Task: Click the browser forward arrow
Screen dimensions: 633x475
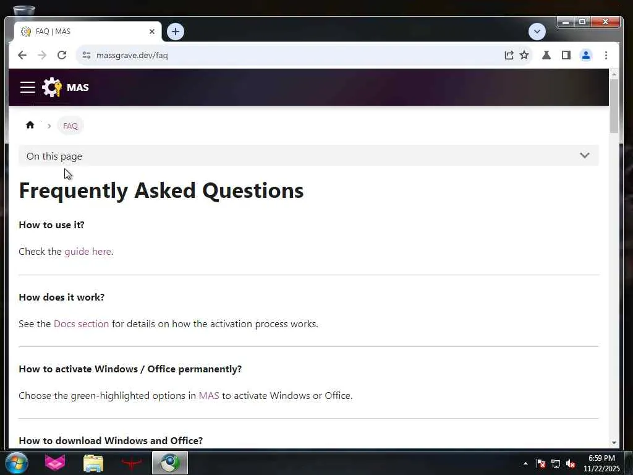Action: pyautogui.click(x=42, y=55)
